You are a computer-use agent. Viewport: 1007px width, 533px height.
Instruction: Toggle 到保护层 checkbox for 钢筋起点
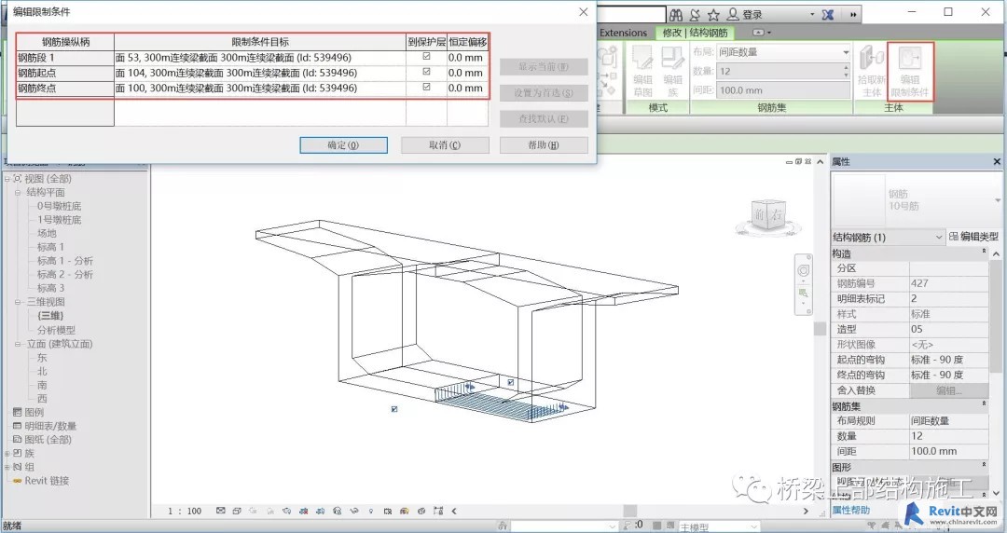pyautogui.click(x=426, y=72)
